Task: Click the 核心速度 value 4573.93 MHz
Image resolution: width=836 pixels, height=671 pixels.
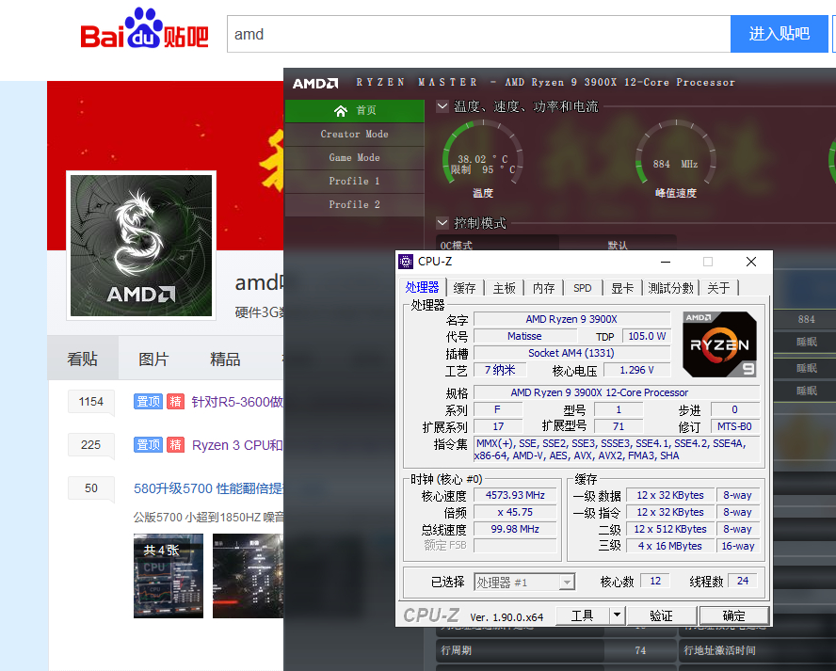Action: coord(515,495)
